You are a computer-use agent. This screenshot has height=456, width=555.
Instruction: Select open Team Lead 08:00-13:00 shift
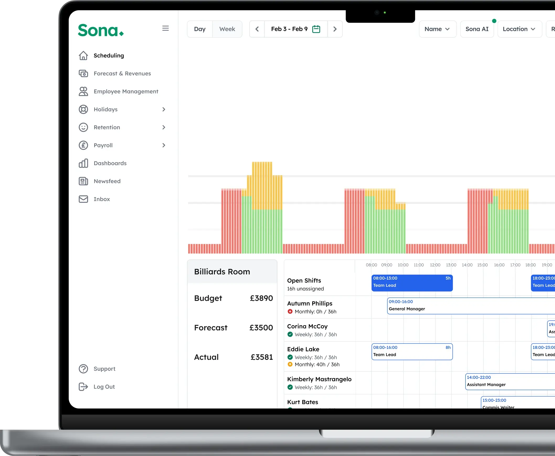coord(412,283)
